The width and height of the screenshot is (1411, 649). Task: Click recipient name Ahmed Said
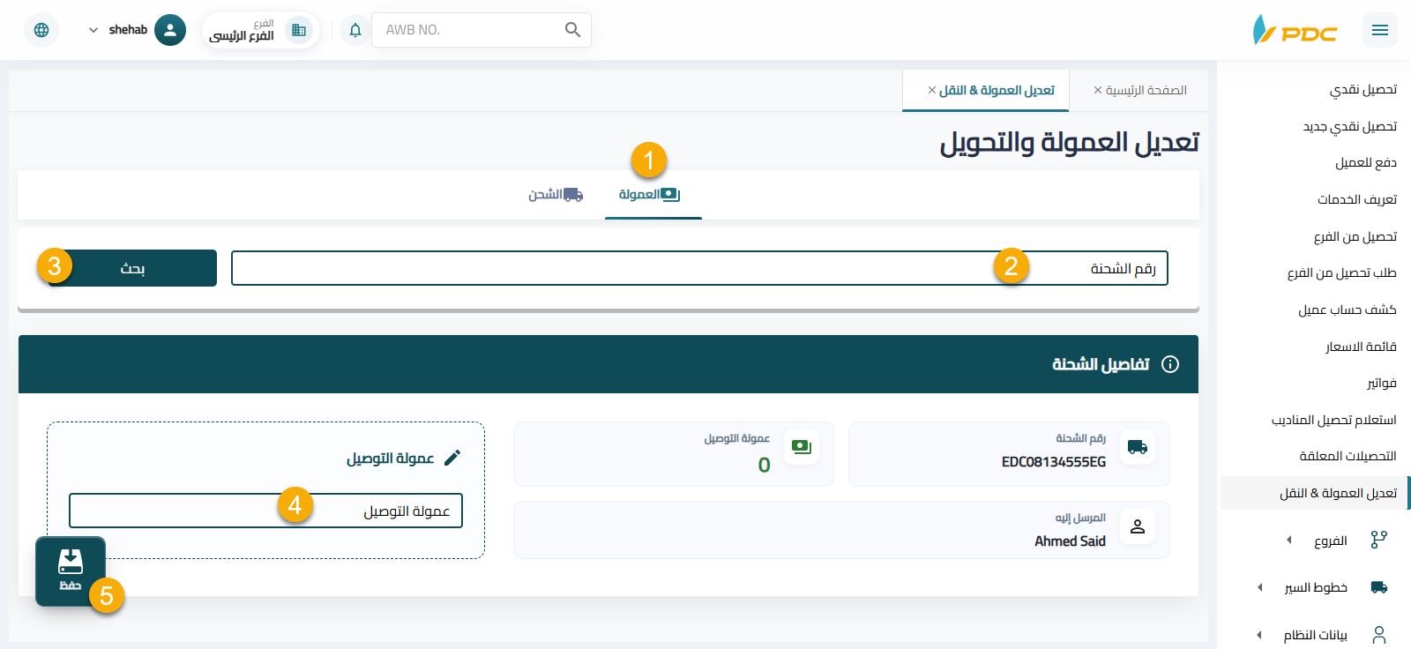[1071, 541]
